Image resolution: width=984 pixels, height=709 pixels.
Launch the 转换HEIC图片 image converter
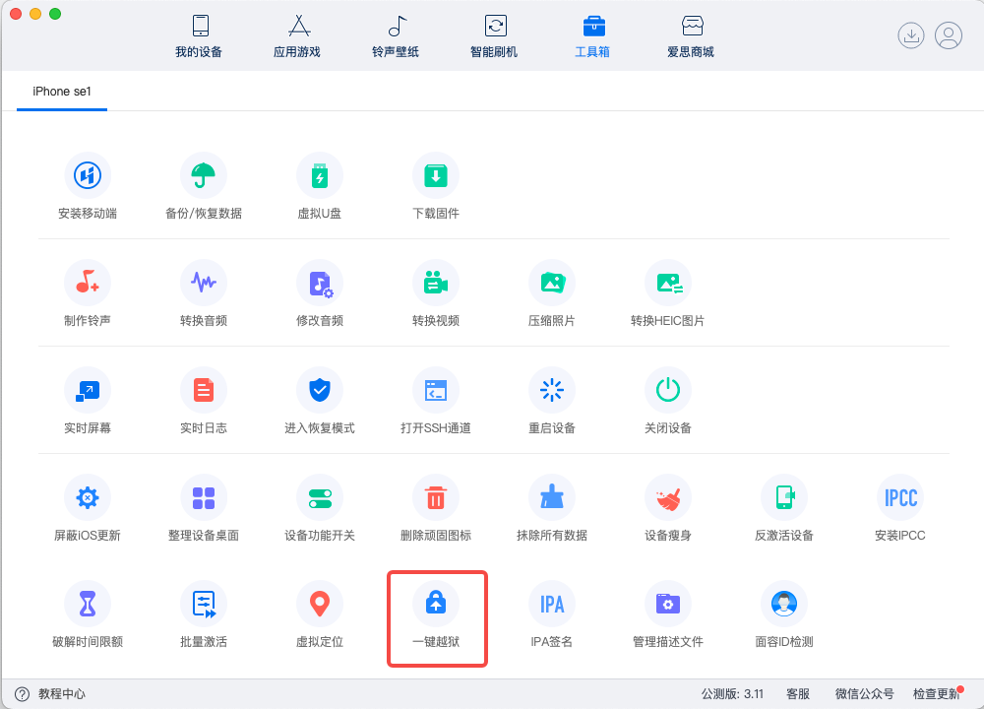668,295
